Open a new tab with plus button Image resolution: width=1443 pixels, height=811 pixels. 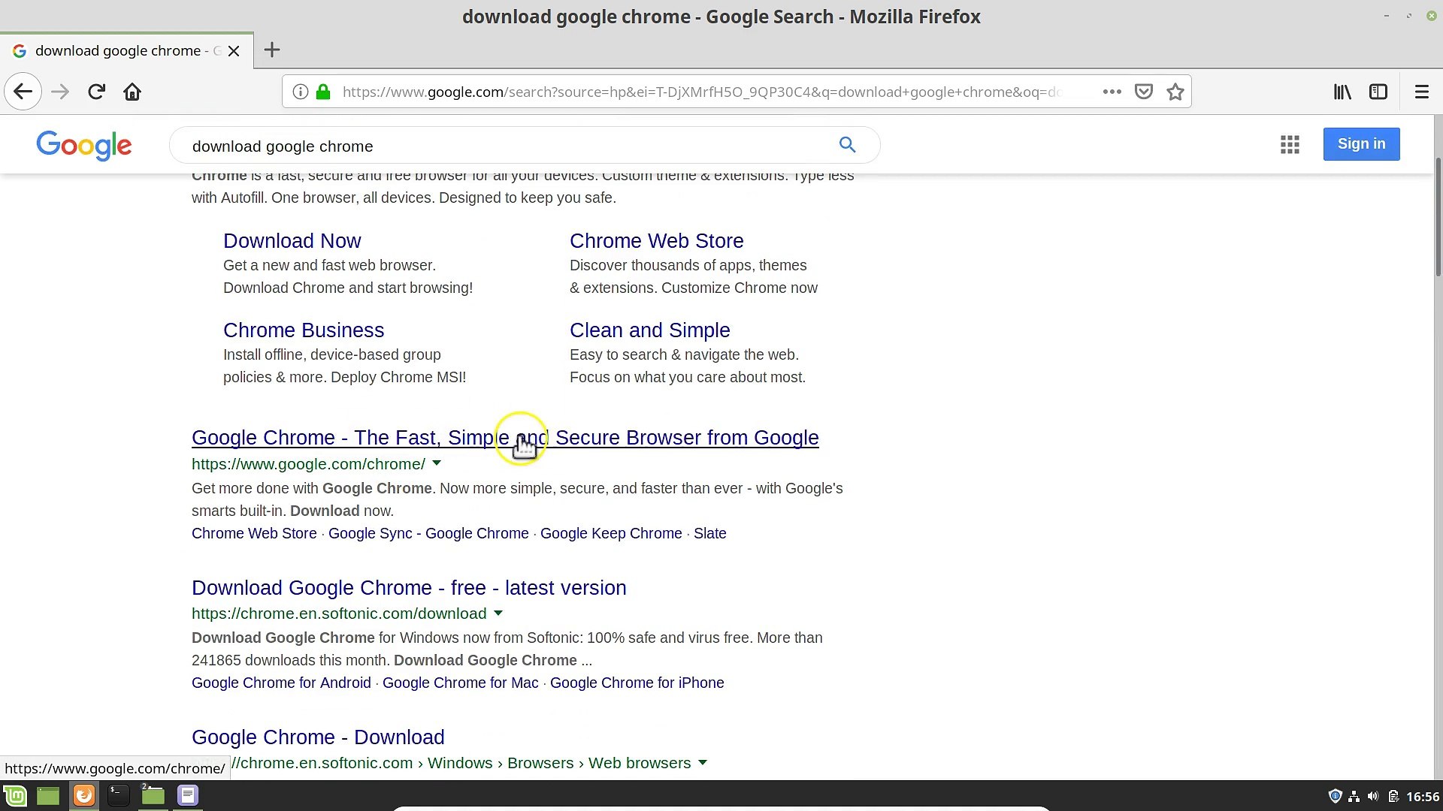coord(272,50)
